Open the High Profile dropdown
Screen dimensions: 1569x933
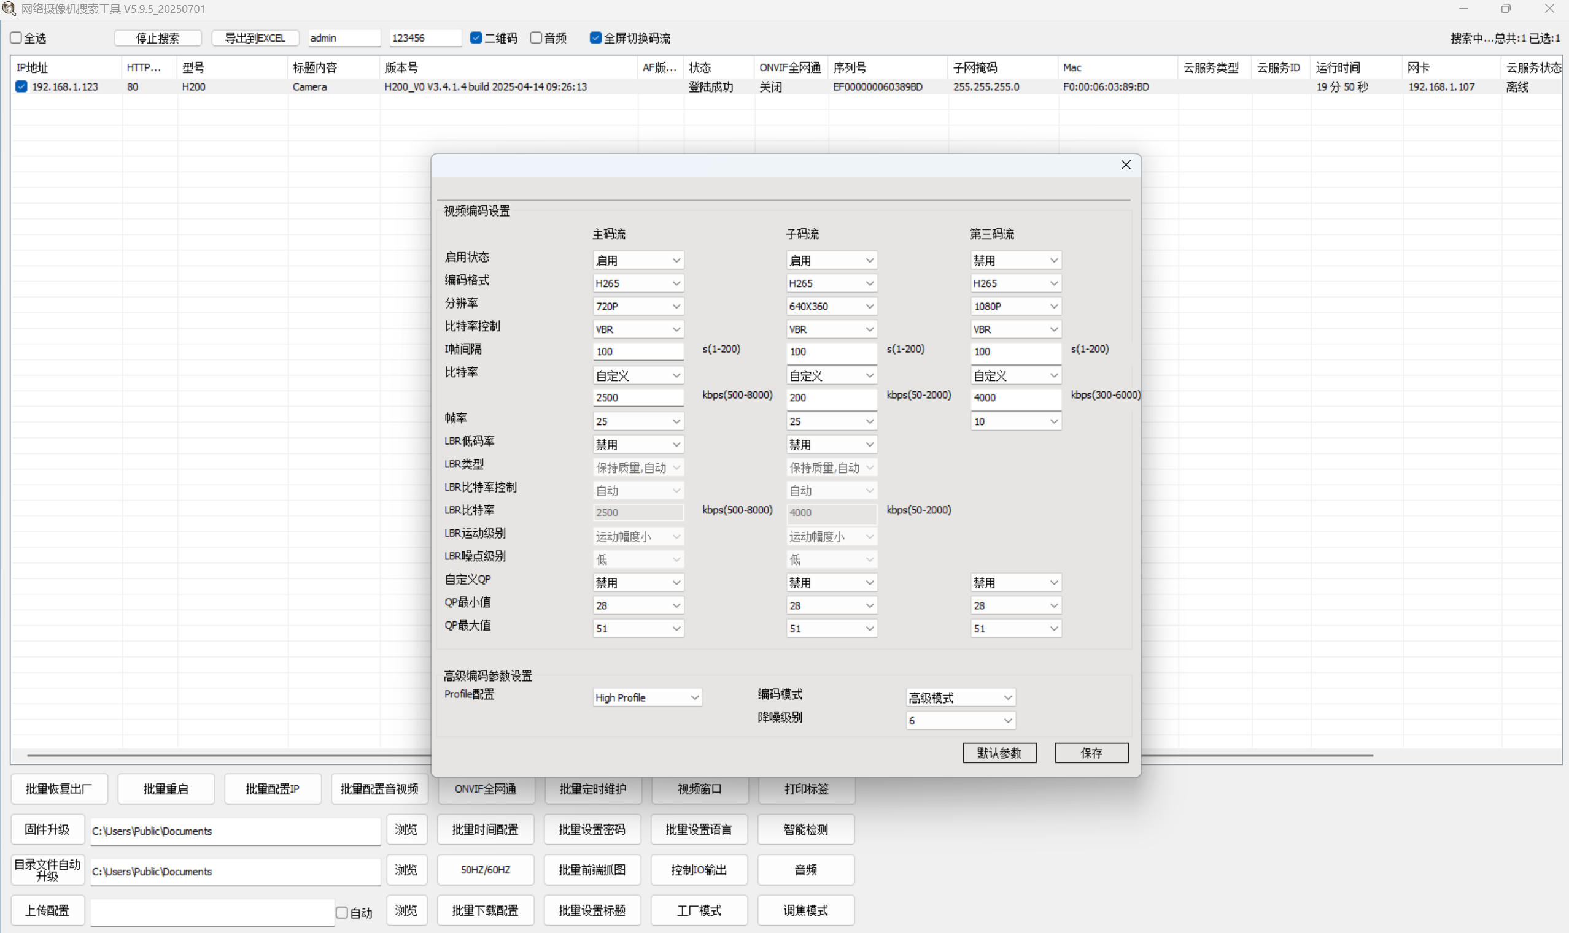tap(648, 697)
